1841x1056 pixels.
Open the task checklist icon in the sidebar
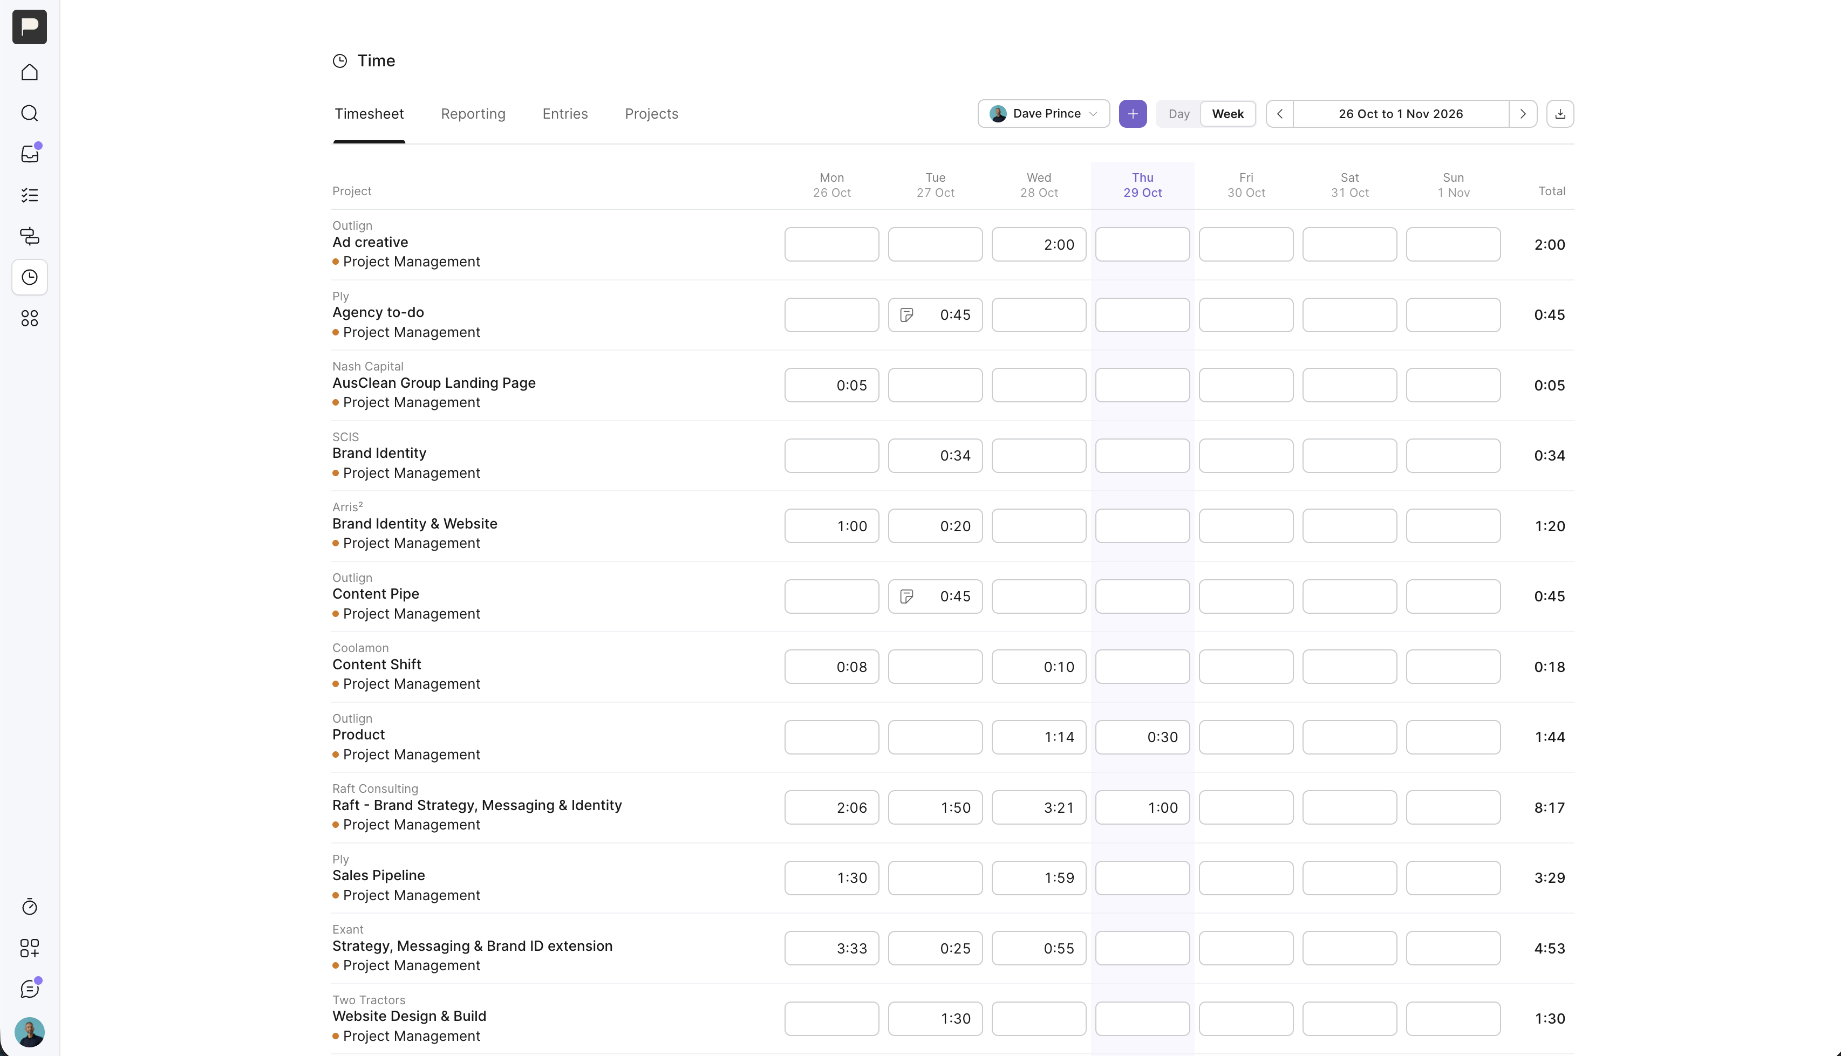tap(30, 195)
